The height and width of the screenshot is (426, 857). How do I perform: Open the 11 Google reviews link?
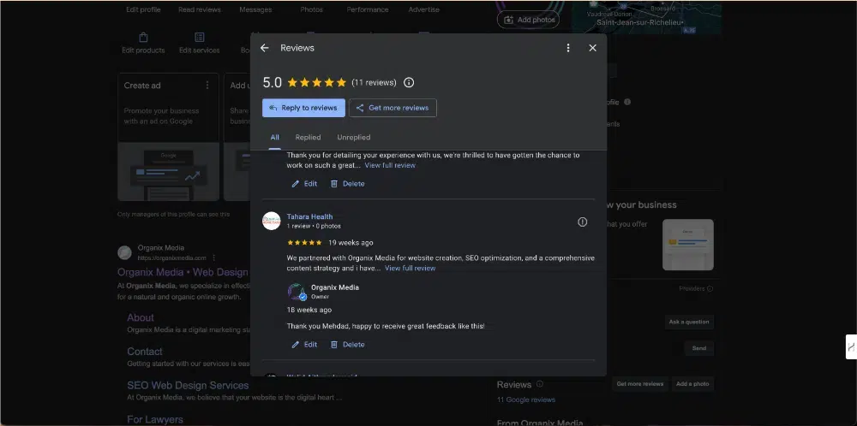(x=526, y=399)
